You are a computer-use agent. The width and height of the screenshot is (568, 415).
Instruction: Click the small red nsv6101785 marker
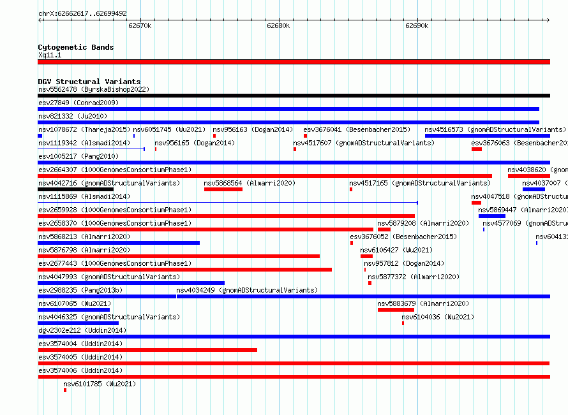[x=65, y=390]
